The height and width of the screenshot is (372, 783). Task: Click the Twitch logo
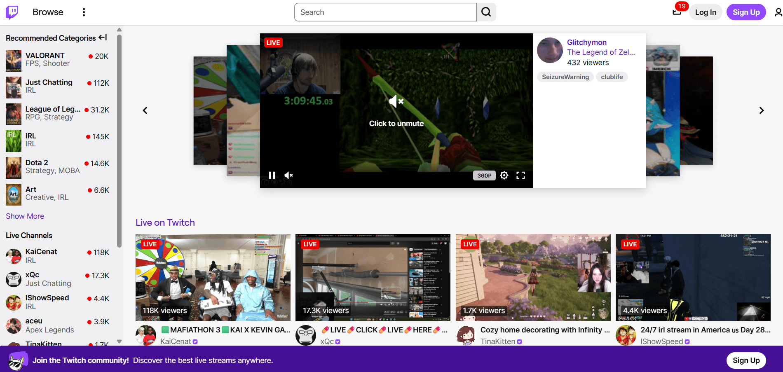coord(12,12)
